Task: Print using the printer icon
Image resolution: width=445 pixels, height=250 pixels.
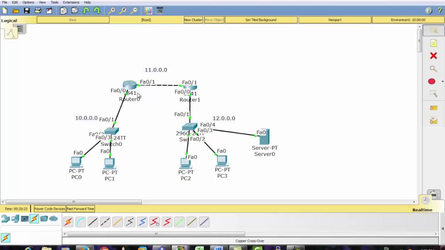Action: [x=38, y=11]
